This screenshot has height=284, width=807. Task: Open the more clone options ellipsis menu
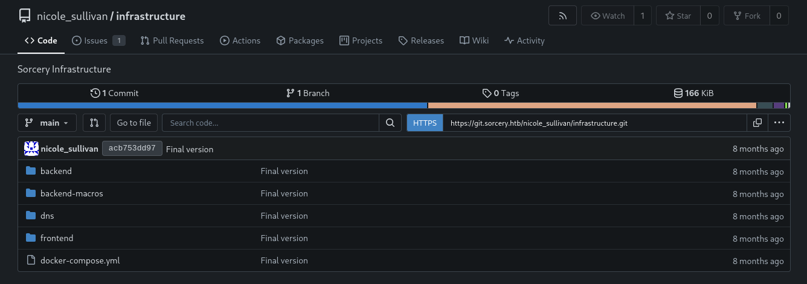pyautogui.click(x=779, y=123)
